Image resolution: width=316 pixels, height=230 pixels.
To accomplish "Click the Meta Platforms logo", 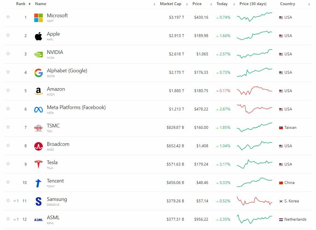I will [39, 109].
